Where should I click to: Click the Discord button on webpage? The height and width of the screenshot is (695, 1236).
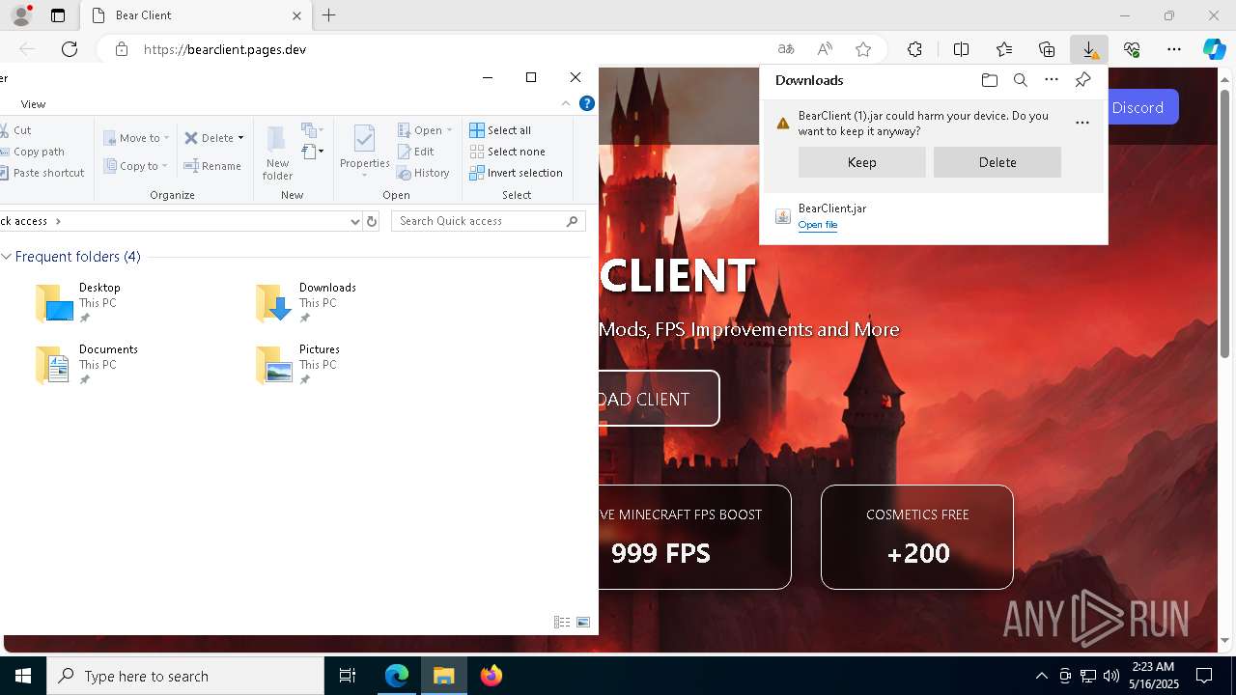1142,107
